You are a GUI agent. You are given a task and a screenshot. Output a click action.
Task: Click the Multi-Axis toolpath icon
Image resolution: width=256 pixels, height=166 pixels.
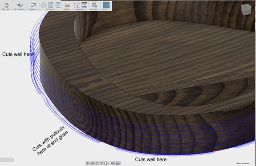[x=20, y=5]
